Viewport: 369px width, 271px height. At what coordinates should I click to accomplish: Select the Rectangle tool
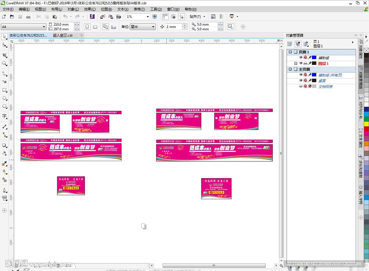click(4, 90)
